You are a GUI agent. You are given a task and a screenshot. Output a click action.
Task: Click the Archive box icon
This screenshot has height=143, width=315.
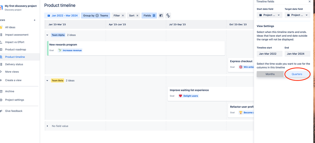[x=1, y=92]
